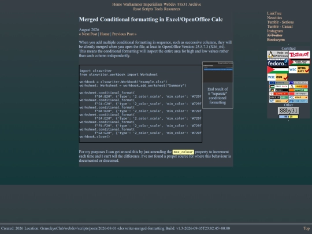Open the Webdev nav link
Screen dimensions: 312x234
(169, 5)
